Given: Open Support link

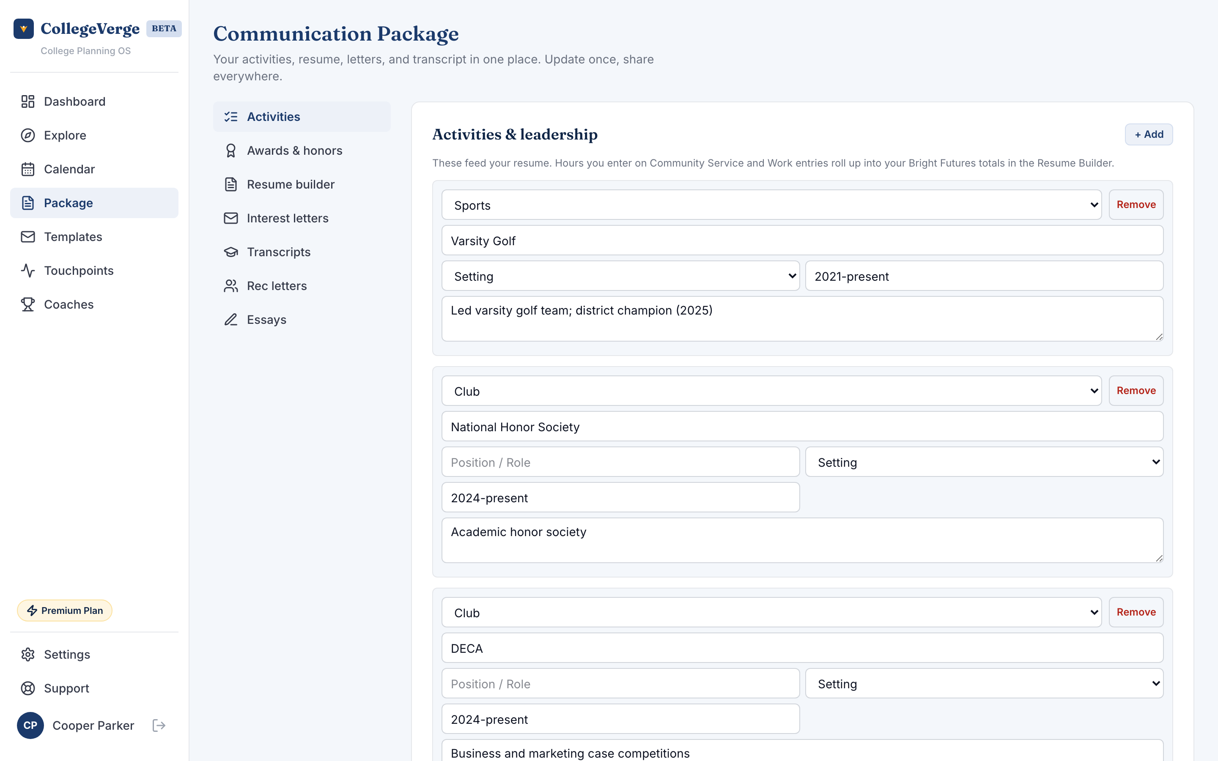Looking at the screenshot, I should point(94,688).
